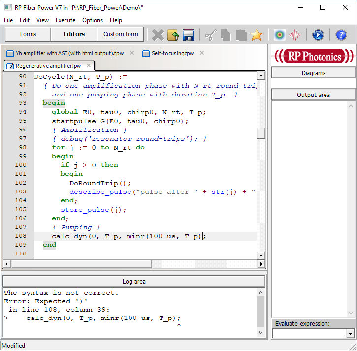Save the script with the floppy disk icon
Viewport: 357px width, 351px height.
tap(188, 35)
